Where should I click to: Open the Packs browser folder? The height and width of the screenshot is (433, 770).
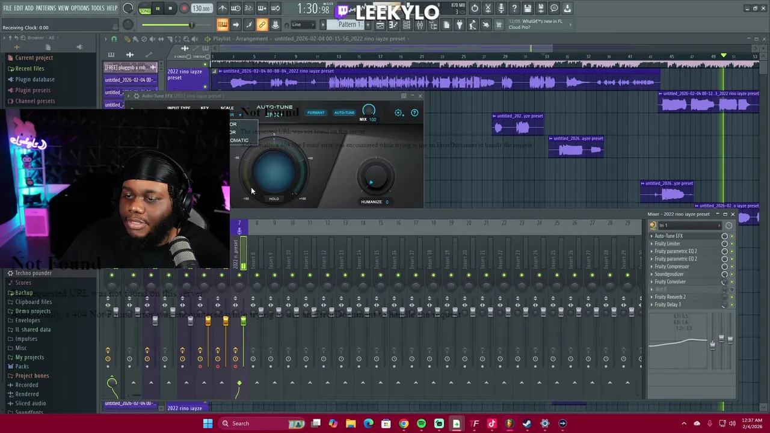point(22,366)
